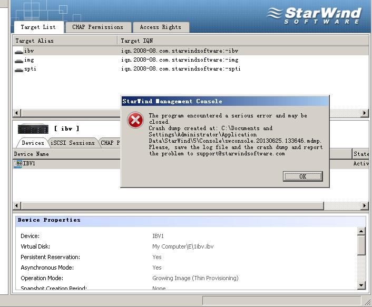Click the StarWind Software logo
The image size is (372, 307).
[x=314, y=15]
